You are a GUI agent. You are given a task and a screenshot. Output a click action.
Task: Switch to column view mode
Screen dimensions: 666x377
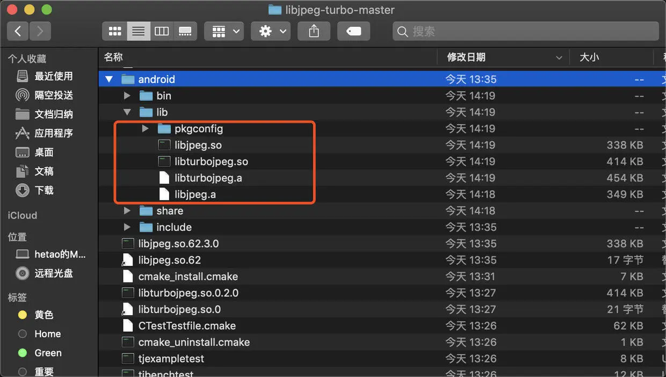click(162, 31)
